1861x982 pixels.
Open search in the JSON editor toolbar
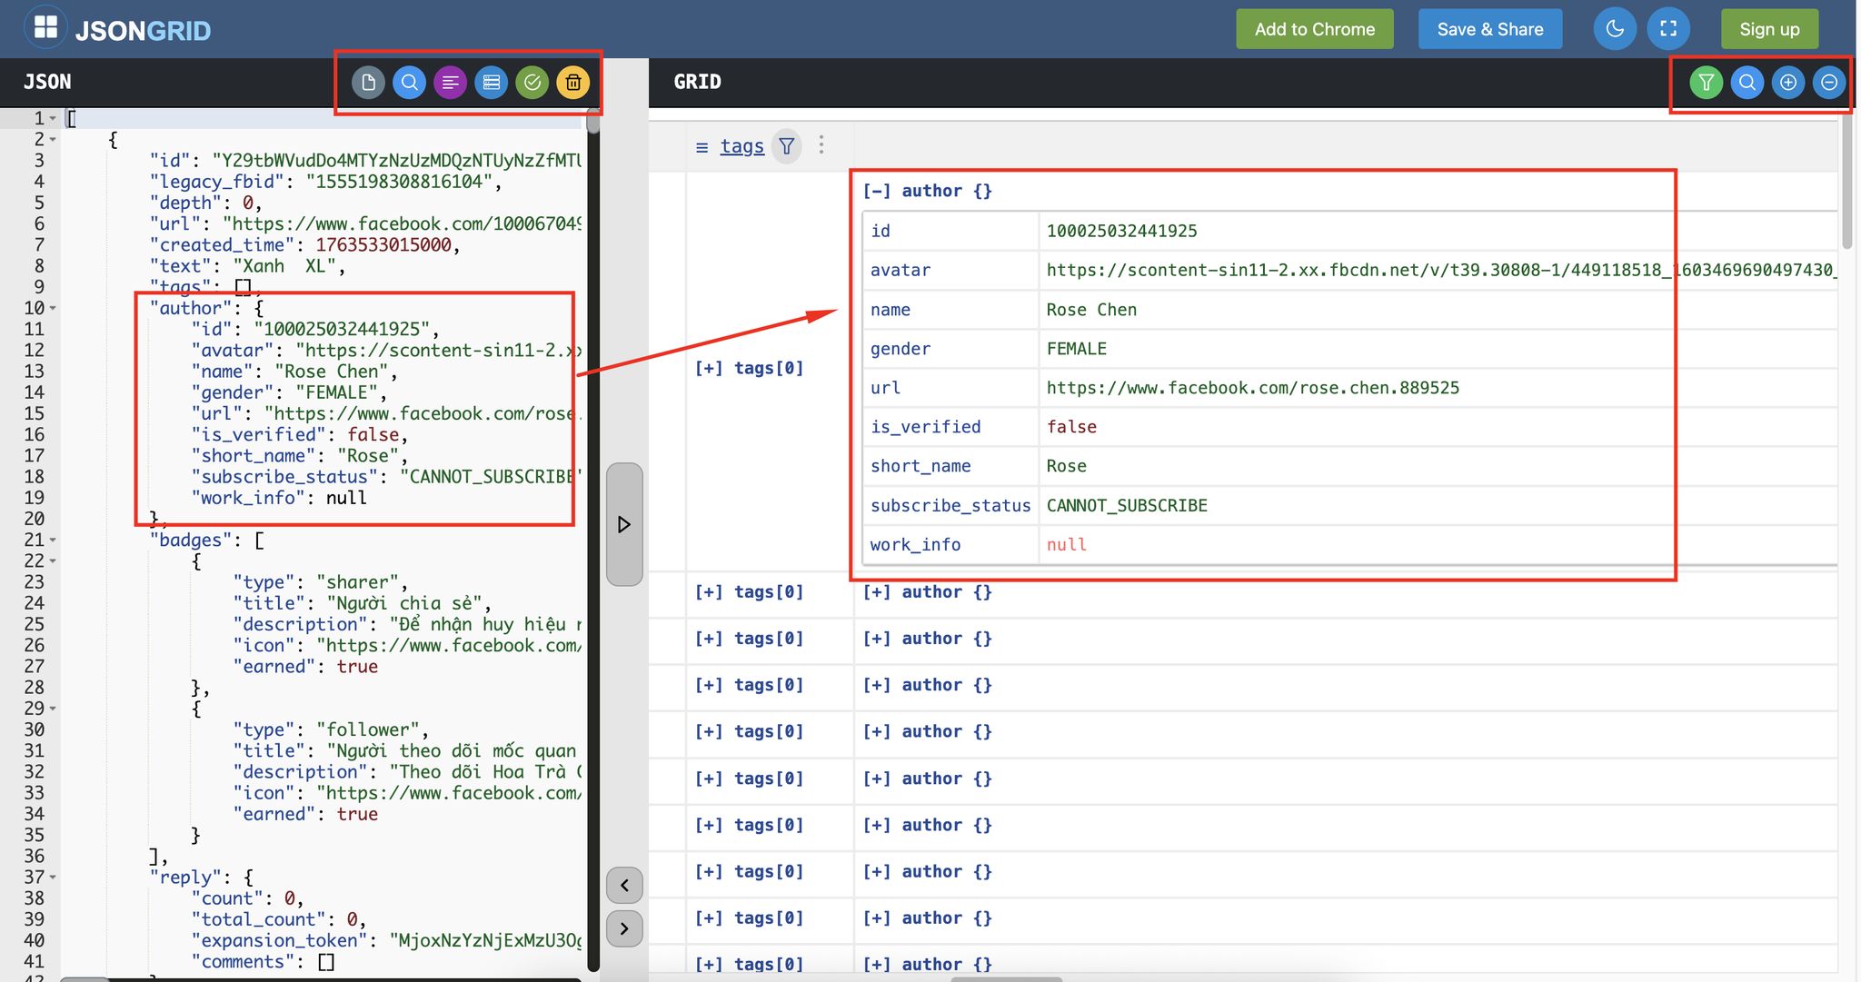pyautogui.click(x=409, y=83)
